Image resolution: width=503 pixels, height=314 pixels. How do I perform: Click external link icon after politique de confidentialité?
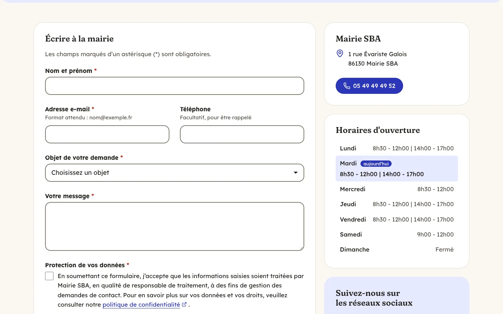pos(184,304)
